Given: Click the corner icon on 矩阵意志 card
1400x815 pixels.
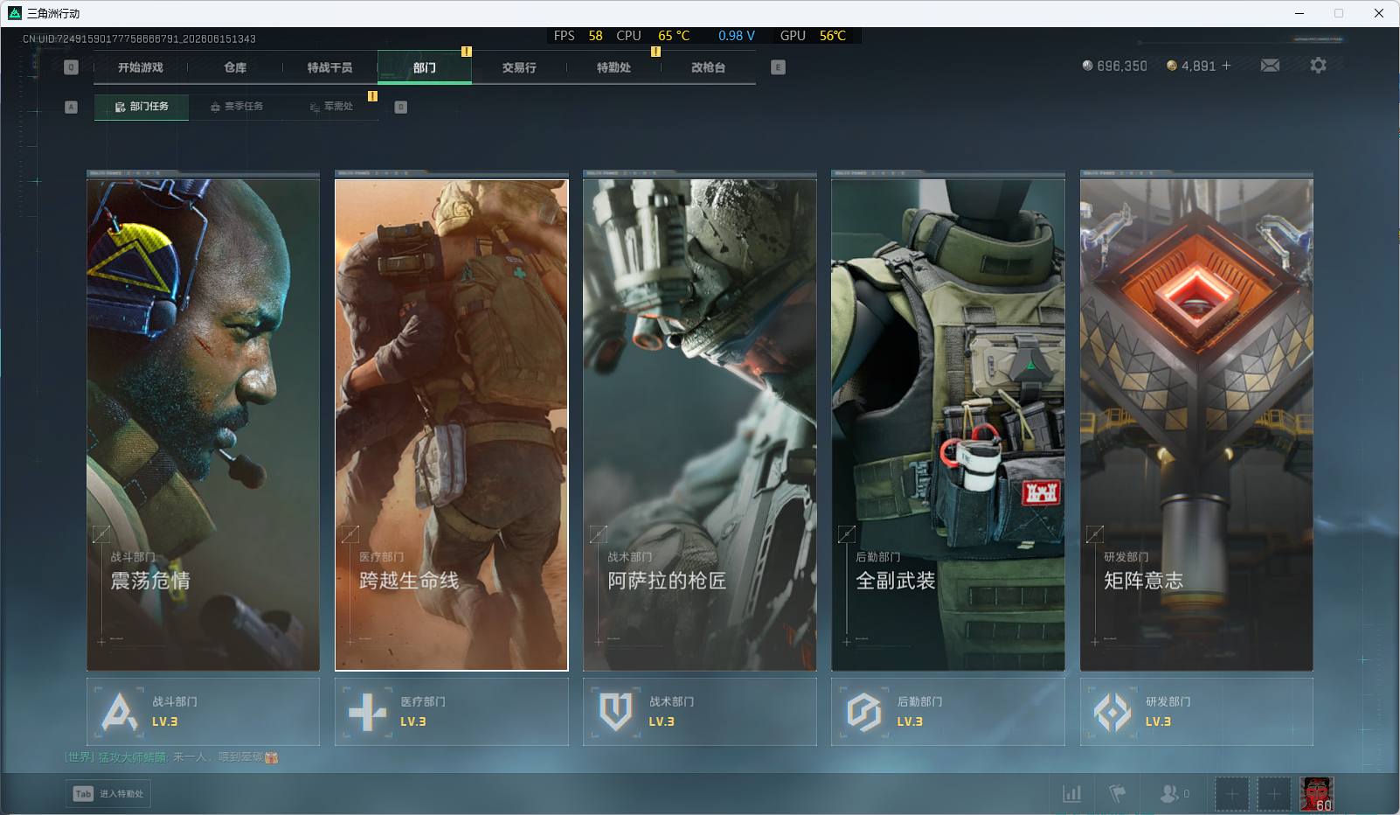Looking at the screenshot, I should pyautogui.click(x=1095, y=533).
